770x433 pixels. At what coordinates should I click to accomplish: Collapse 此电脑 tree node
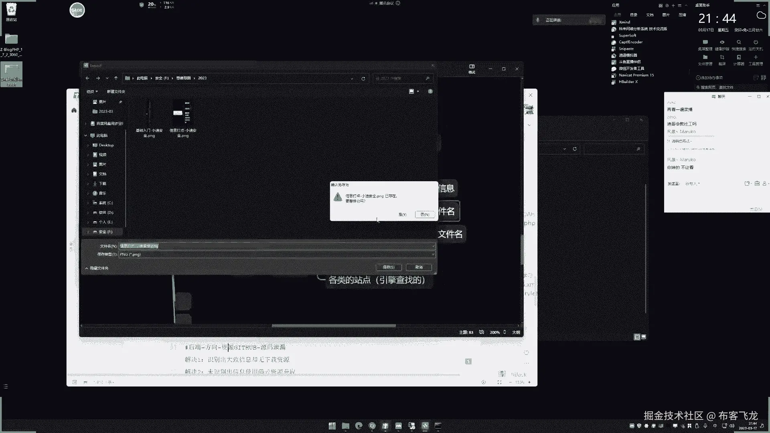[86, 136]
